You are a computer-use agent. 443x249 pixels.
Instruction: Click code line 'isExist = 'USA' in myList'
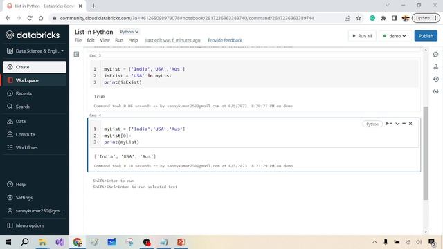[x=138, y=75]
